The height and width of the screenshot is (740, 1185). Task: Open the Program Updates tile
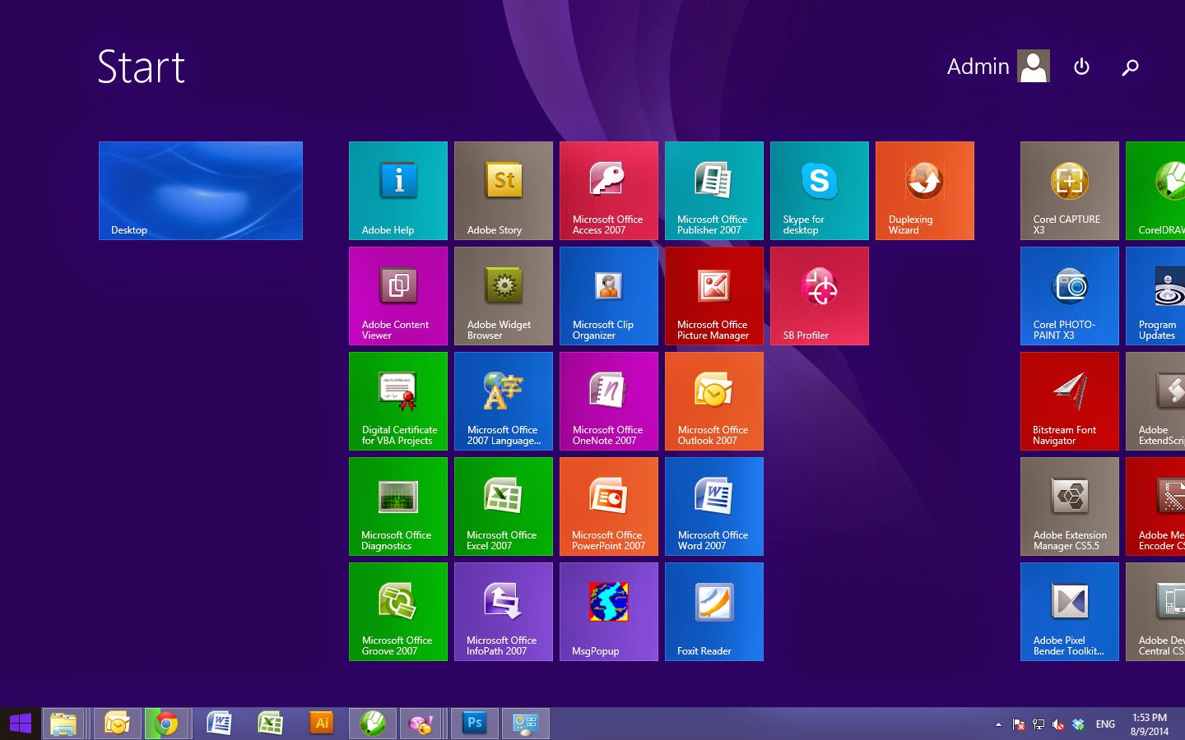[1155, 296]
